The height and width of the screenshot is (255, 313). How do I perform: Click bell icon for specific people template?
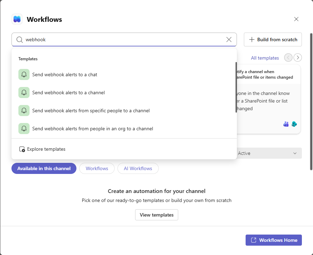click(x=24, y=111)
